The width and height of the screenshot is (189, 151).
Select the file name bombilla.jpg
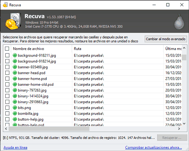tap(28, 113)
